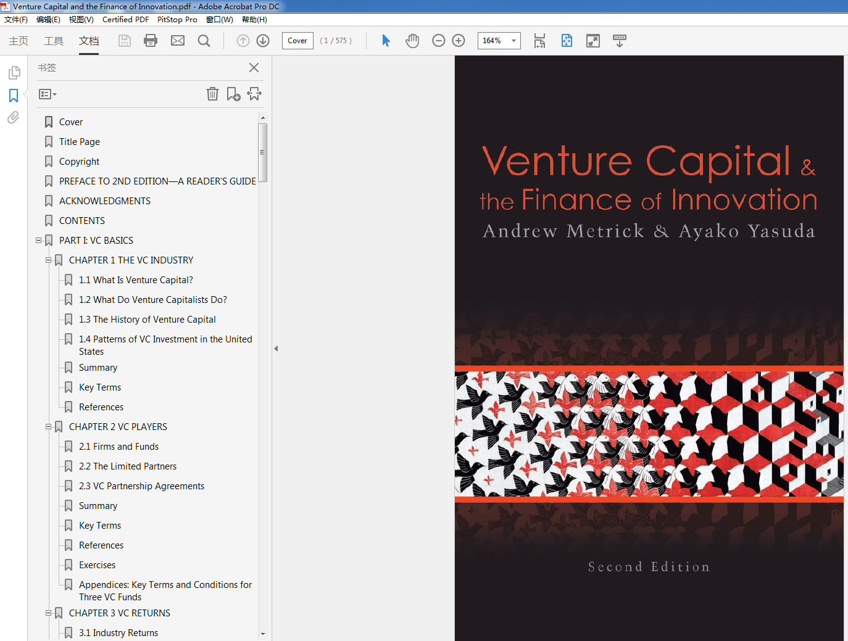848x641 pixels.
Task: Open 1.3 The History of Venture Capital
Action: (x=148, y=320)
